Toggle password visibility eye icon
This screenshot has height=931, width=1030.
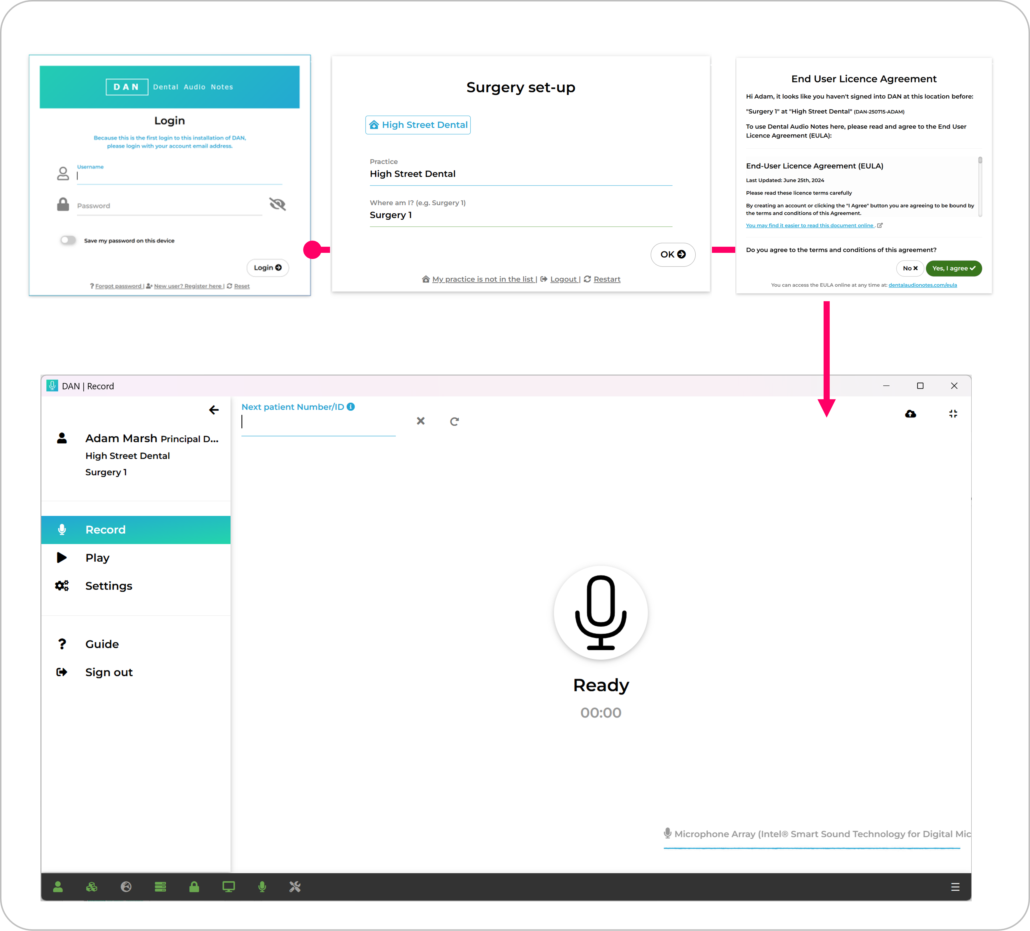click(278, 204)
